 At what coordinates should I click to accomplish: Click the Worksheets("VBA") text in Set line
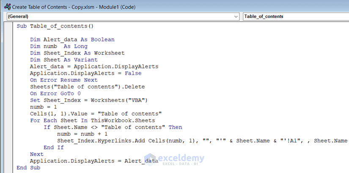click(x=119, y=100)
